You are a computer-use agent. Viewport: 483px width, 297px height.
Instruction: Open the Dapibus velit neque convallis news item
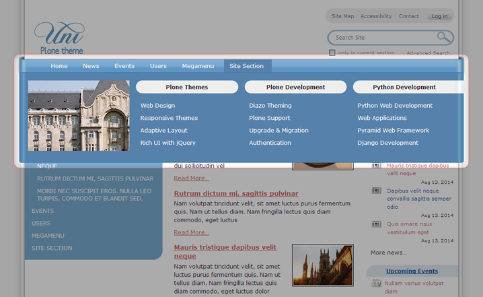[419, 199]
